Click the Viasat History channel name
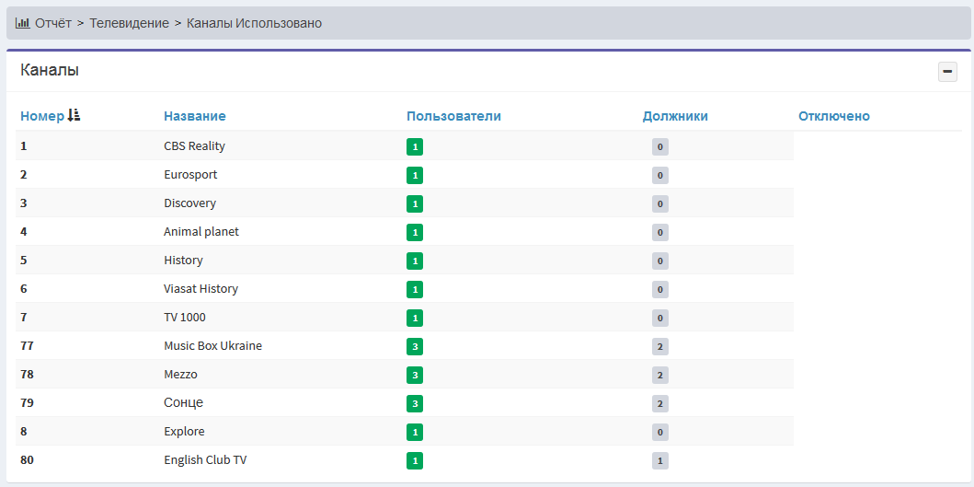 click(x=201, y=289)
